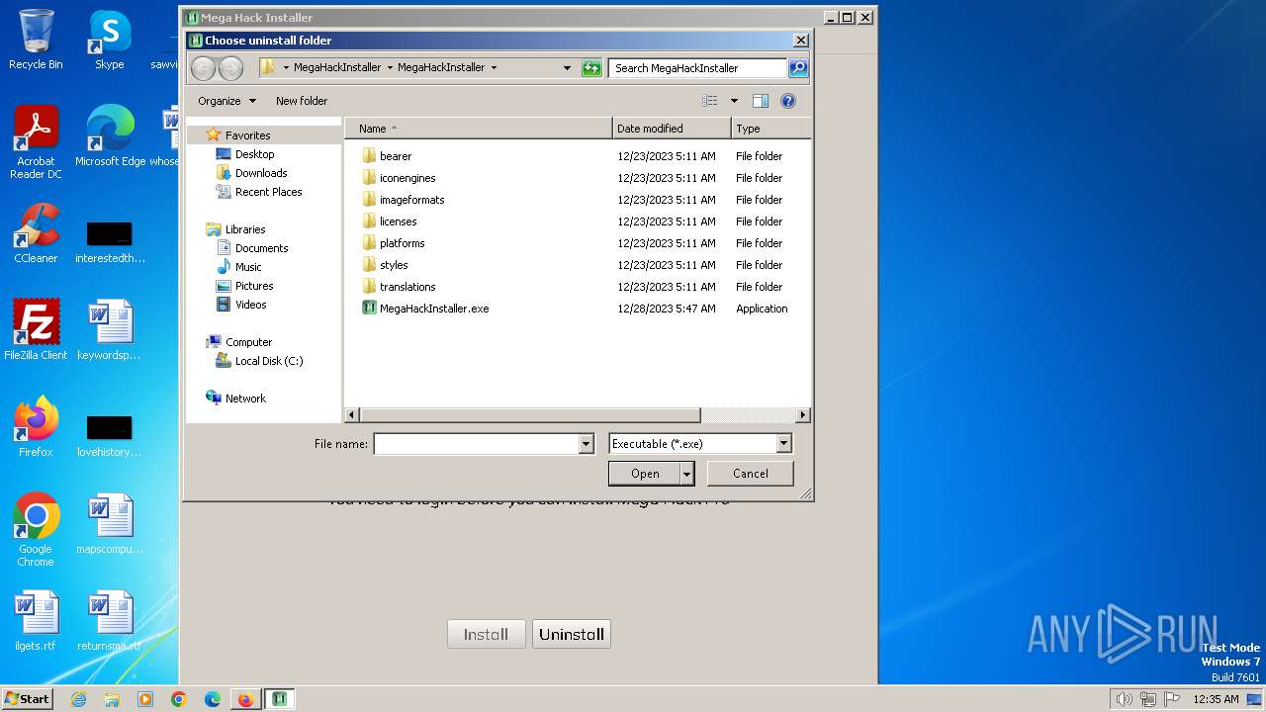1266x712 pixels.
Task: Expand the last breadcrumb arrow in the address bar
Action: click(494, 68)
